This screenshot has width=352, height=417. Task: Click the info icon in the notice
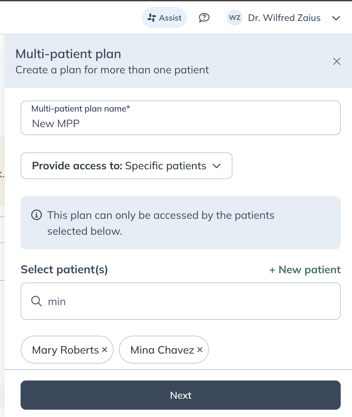click(36, 215)
